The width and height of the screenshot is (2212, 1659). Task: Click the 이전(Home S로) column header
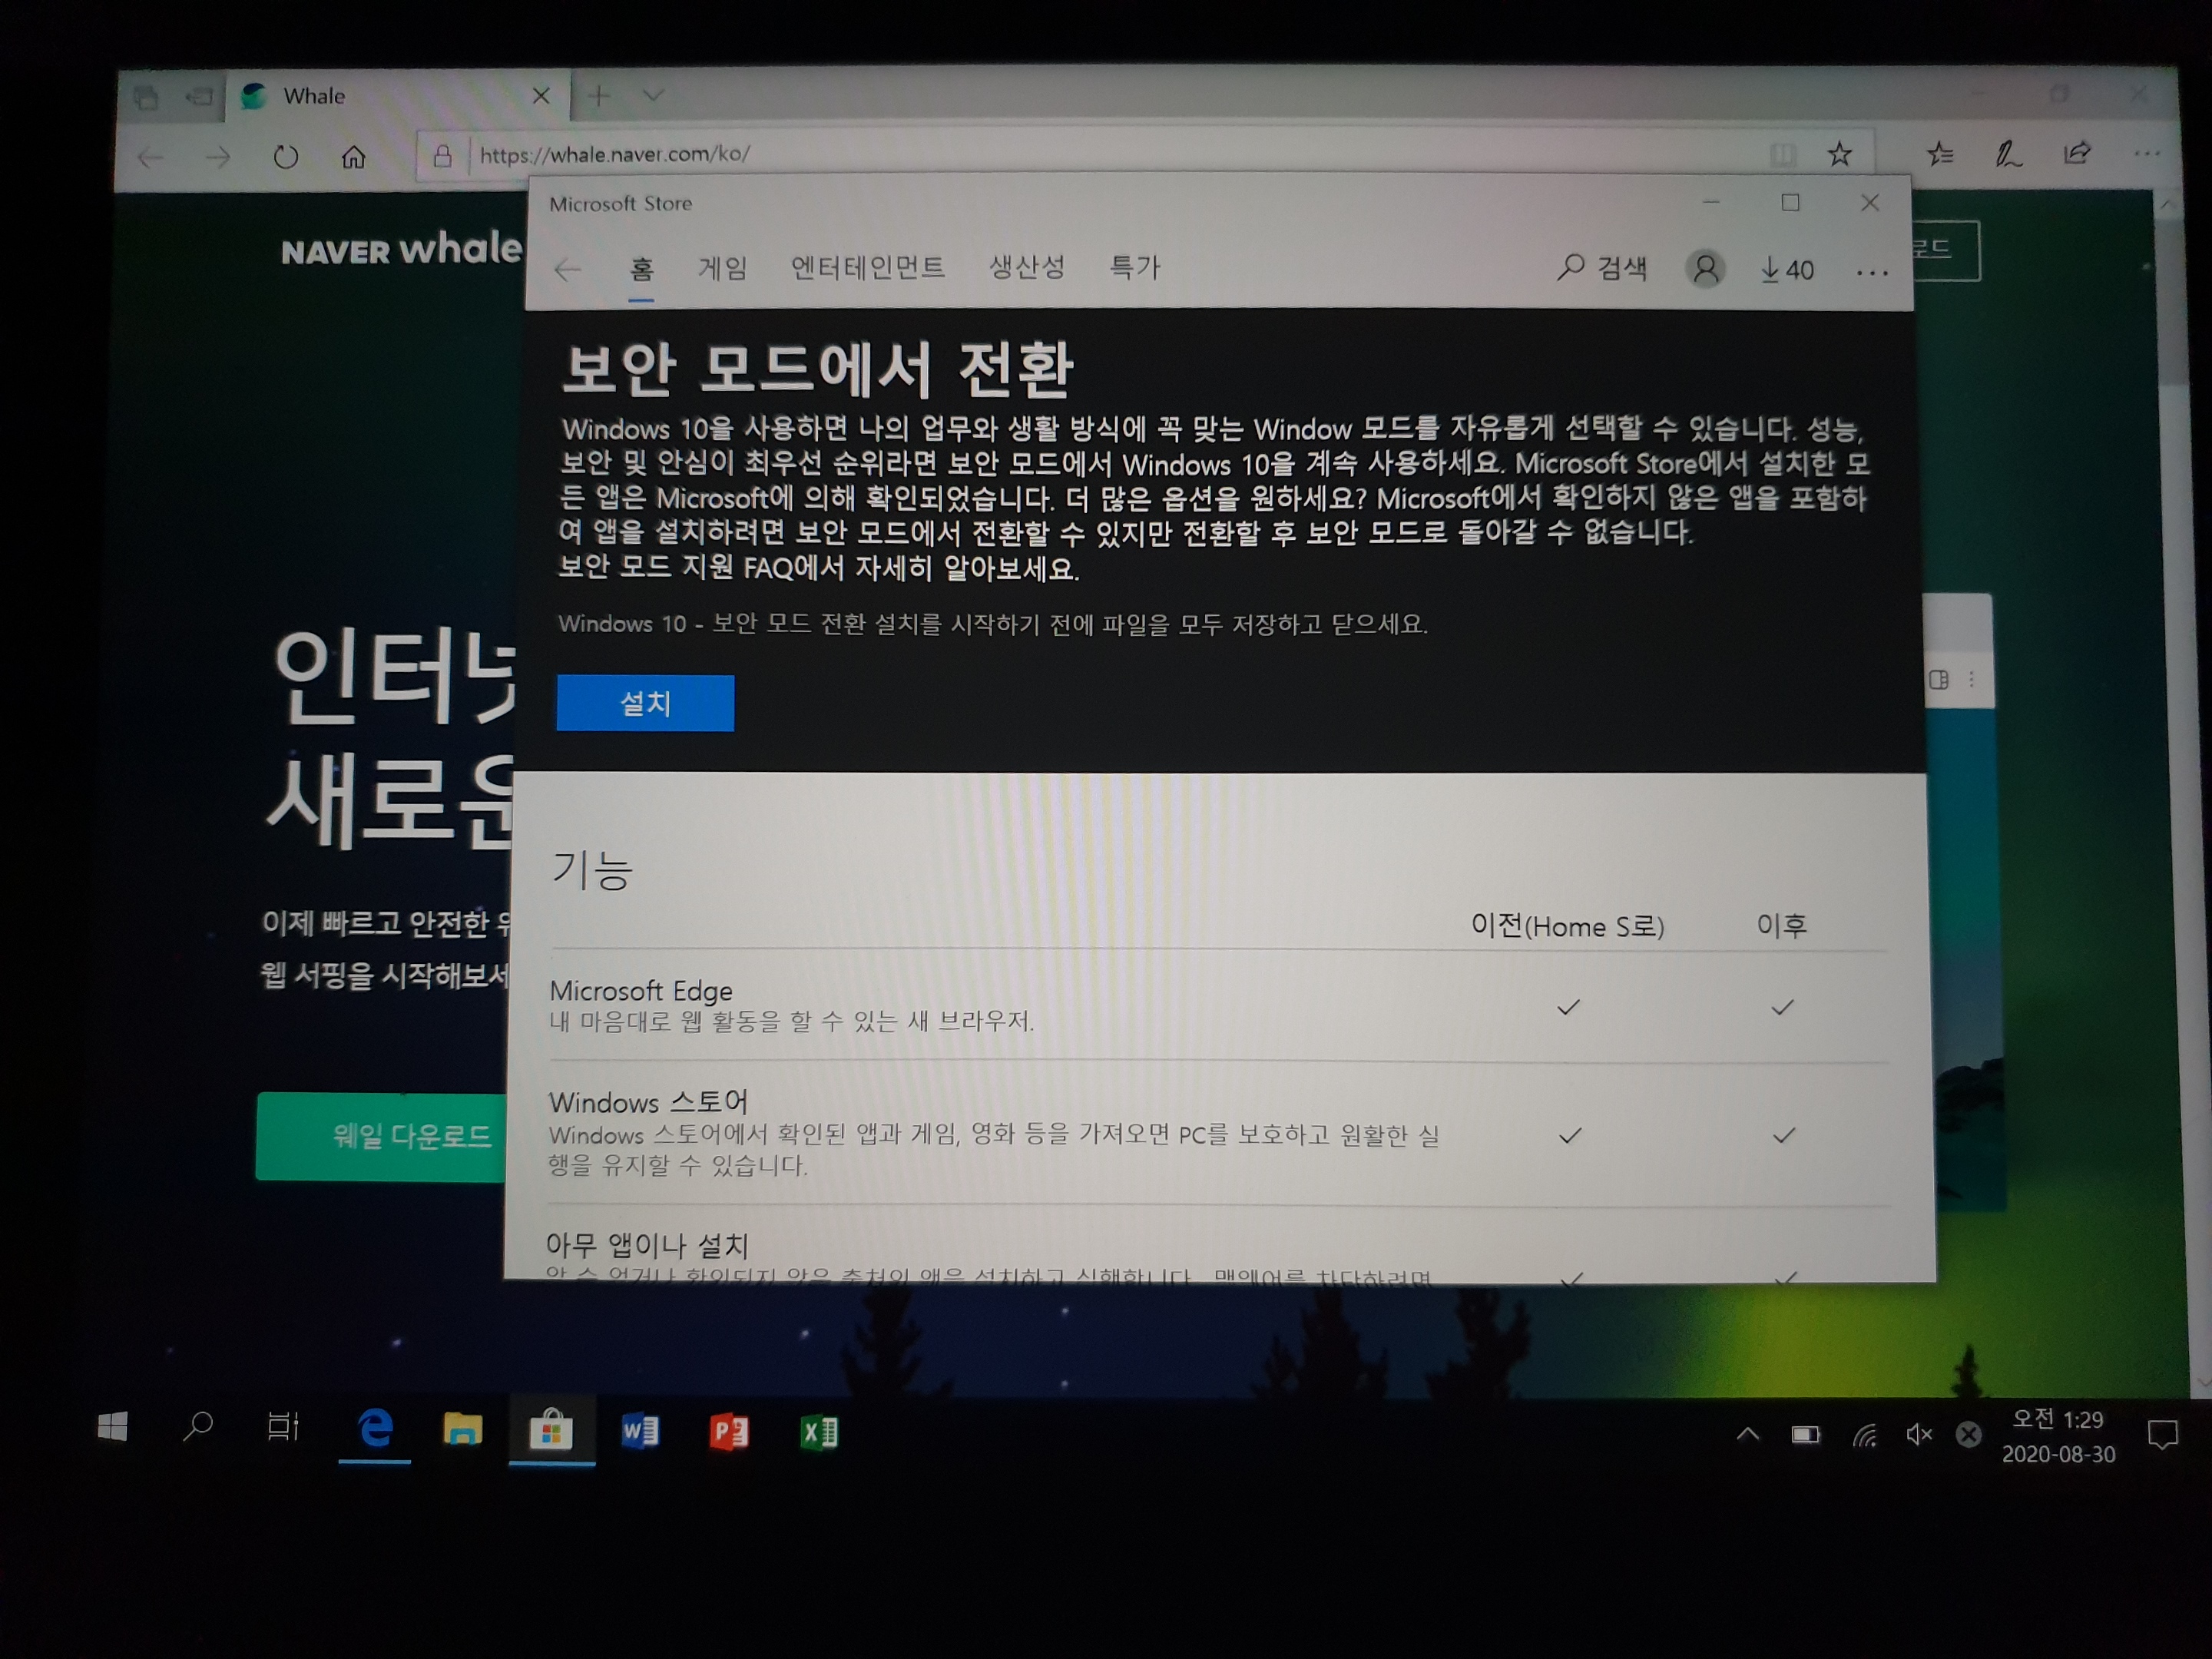[x=1567, y=926]
